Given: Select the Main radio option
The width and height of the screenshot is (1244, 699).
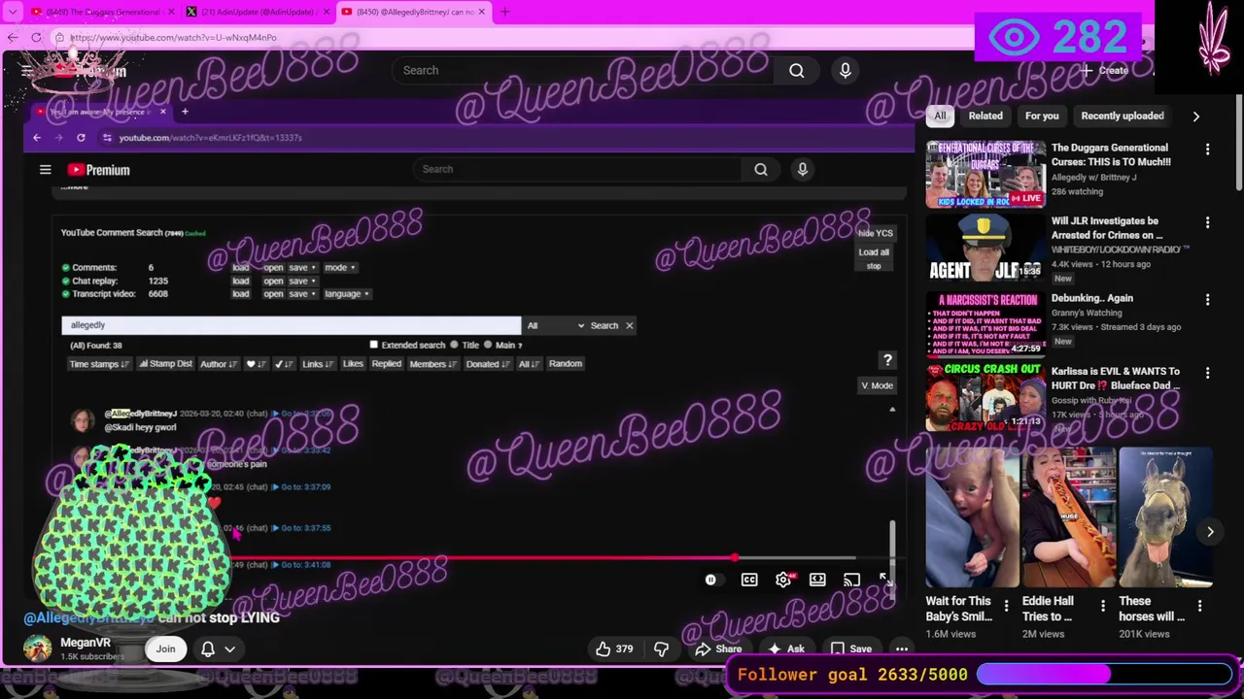Looking at the screenshot, I should click(x=488, y=345).
